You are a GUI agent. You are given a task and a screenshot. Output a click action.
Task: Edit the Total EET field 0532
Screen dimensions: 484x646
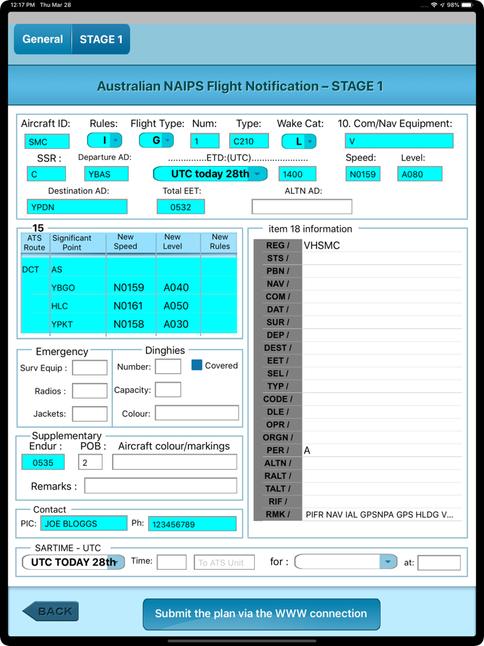(180, 207)
